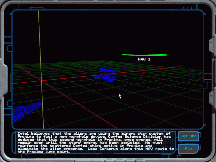Click the large blue carrier wireframe
This screenshot has height=162, width=216.
coord(27,112)
